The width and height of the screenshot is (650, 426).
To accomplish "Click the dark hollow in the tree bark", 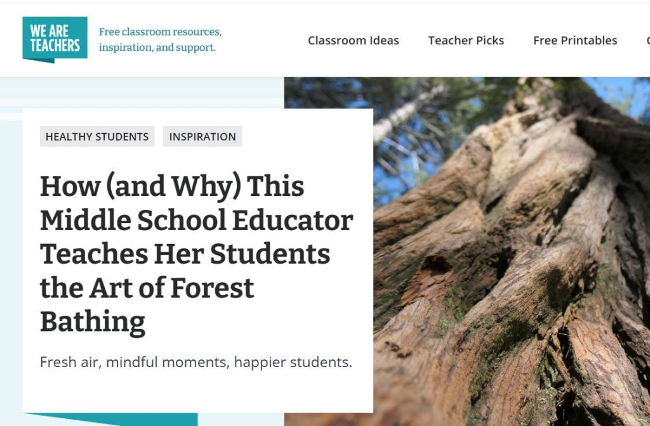I will [x=435, y=264].
